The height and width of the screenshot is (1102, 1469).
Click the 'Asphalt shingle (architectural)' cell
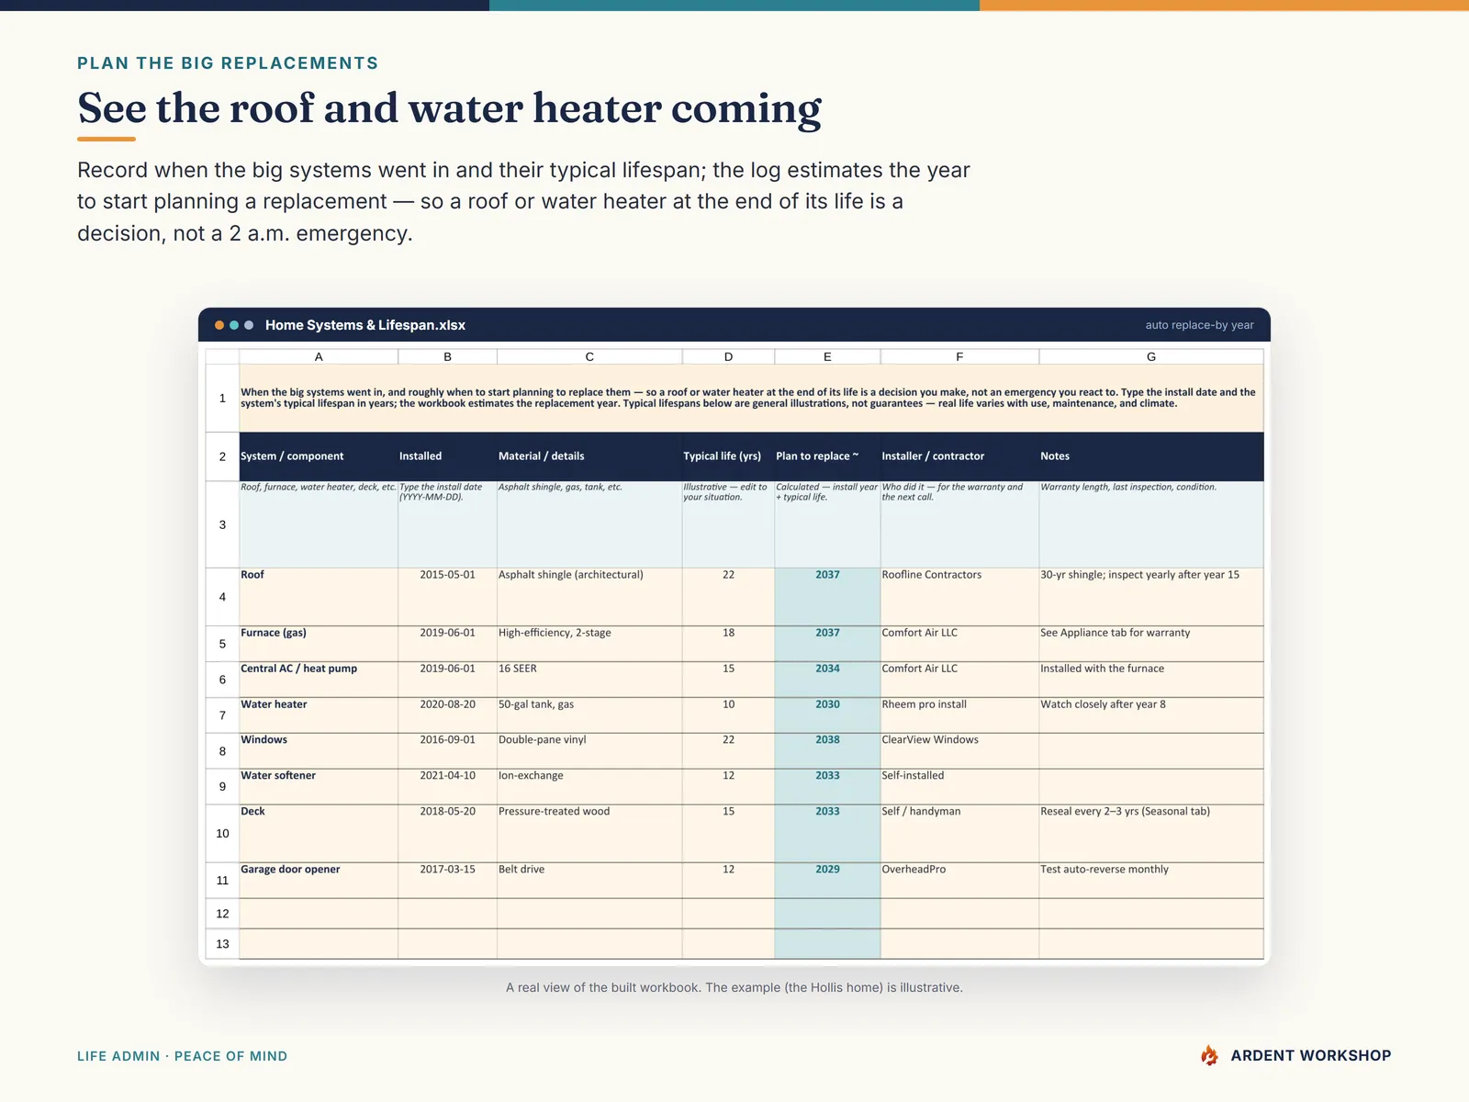(x=589, y=597)
